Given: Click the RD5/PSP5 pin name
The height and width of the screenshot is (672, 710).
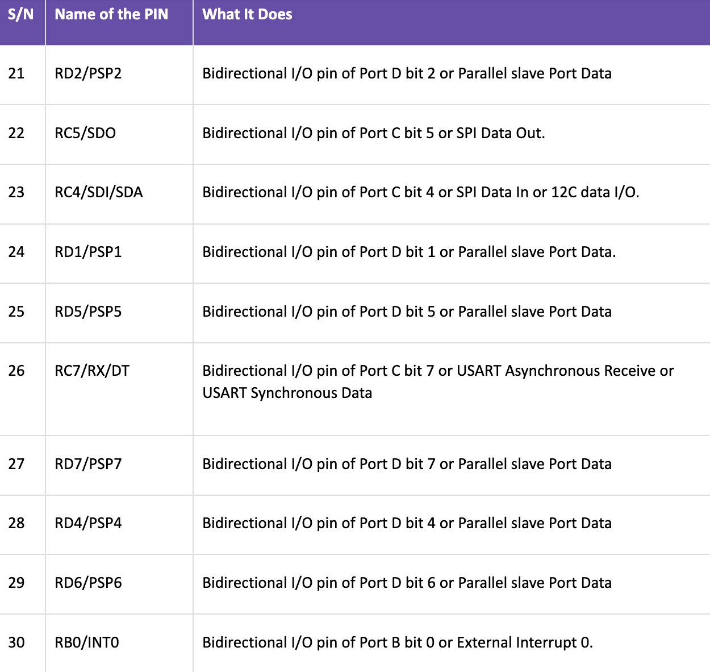Looking at the screenshot, I should [x=88, y=312].
